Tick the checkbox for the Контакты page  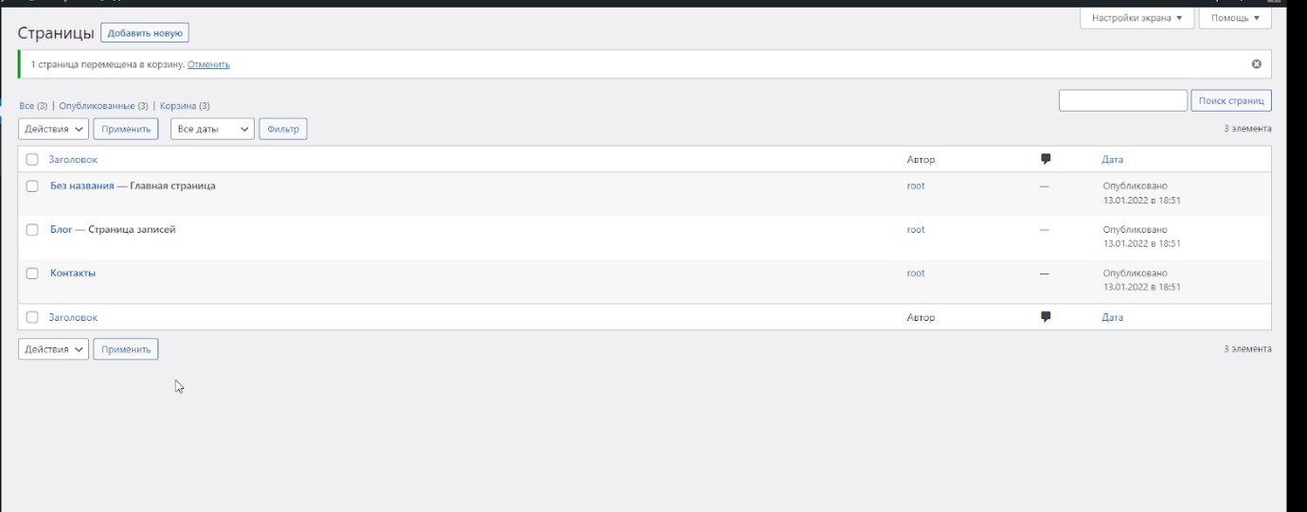pyautogui.click(x=32, y=274)
